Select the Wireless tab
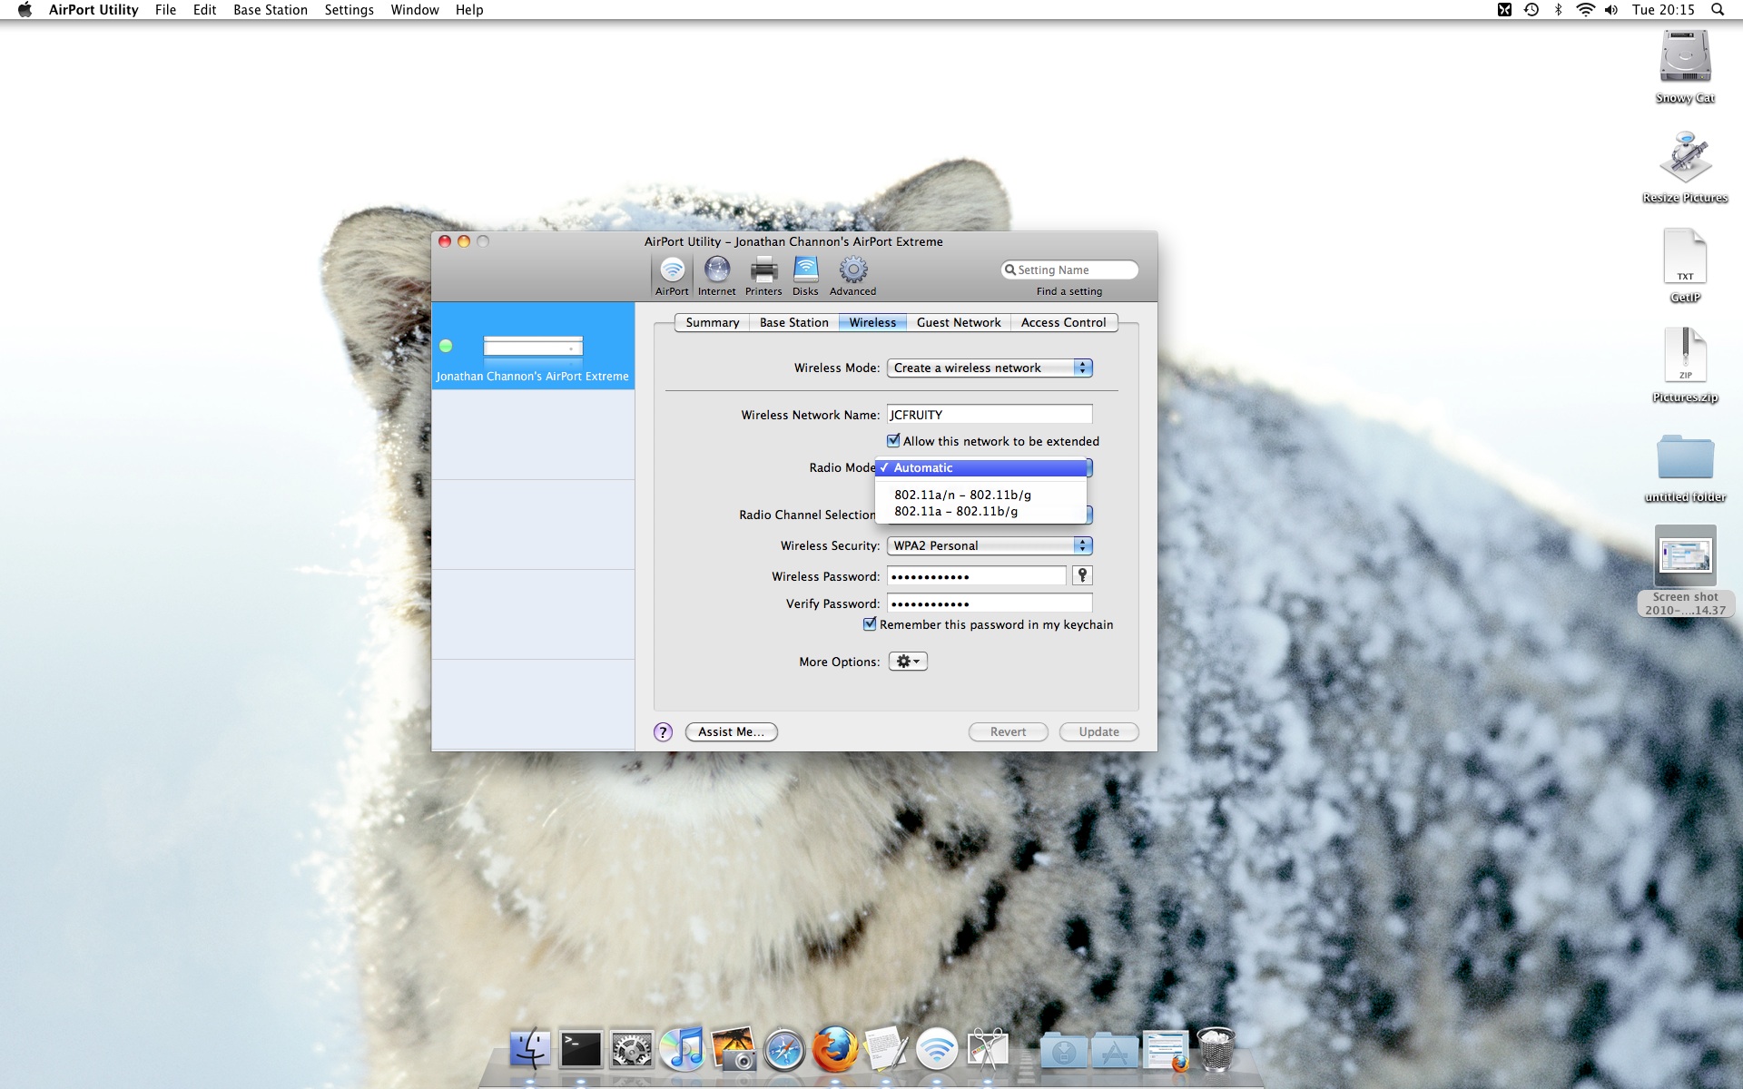Viewport: 1743px width, 1089px height. (873, 322)
